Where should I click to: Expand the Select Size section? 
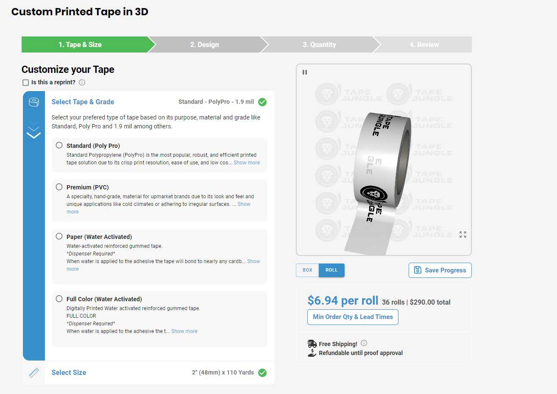click(69, 372)
